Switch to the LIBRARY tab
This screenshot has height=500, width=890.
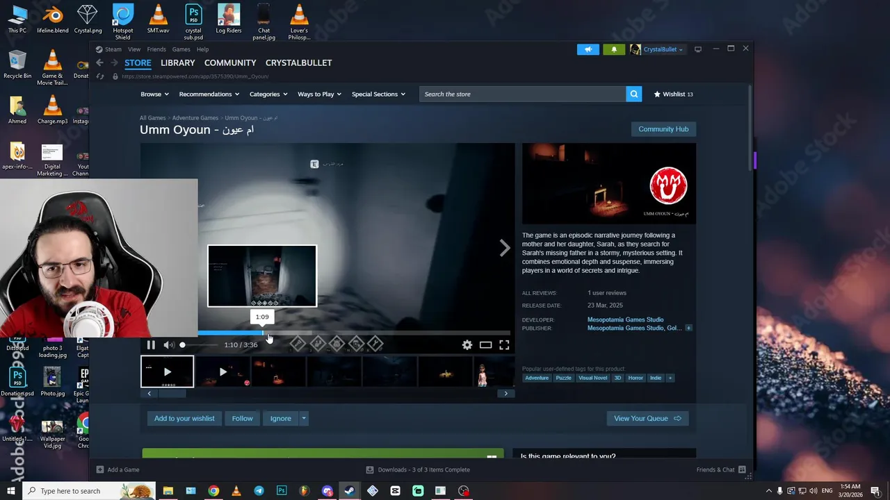click(x=178, y=62)
